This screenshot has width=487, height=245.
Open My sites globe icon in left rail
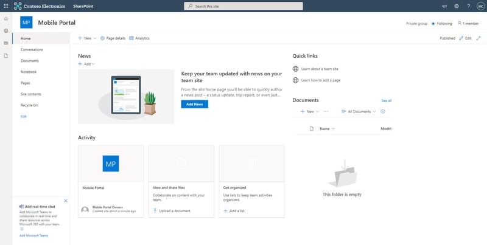click(6, 31)
